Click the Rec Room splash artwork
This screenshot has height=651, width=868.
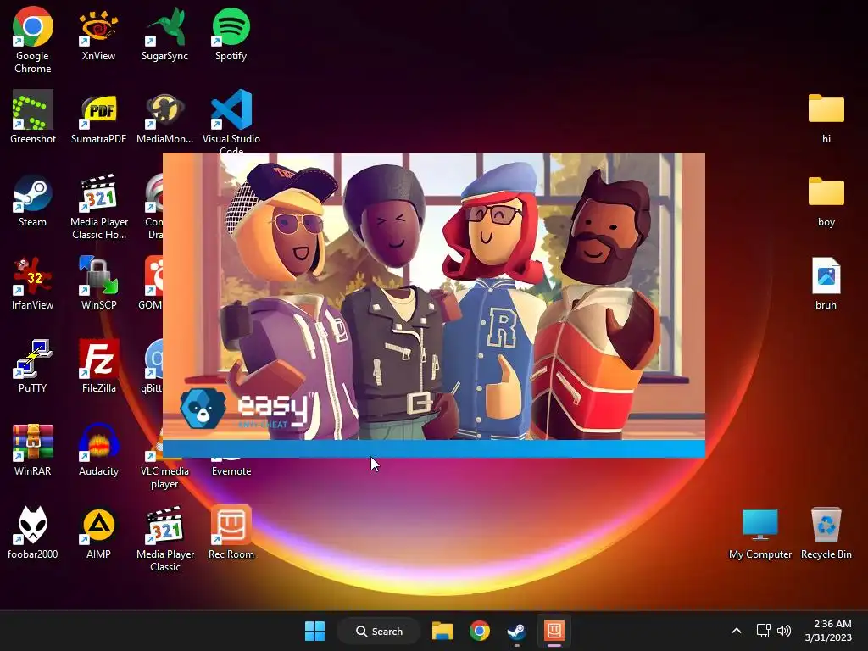[x=434, y=296]
